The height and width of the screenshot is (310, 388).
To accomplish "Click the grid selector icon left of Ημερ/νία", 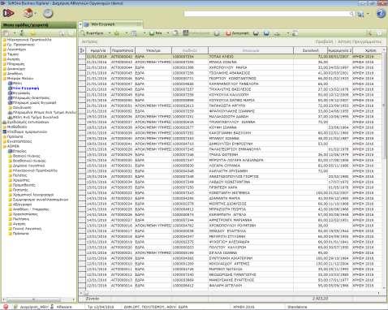I will 82,50.
